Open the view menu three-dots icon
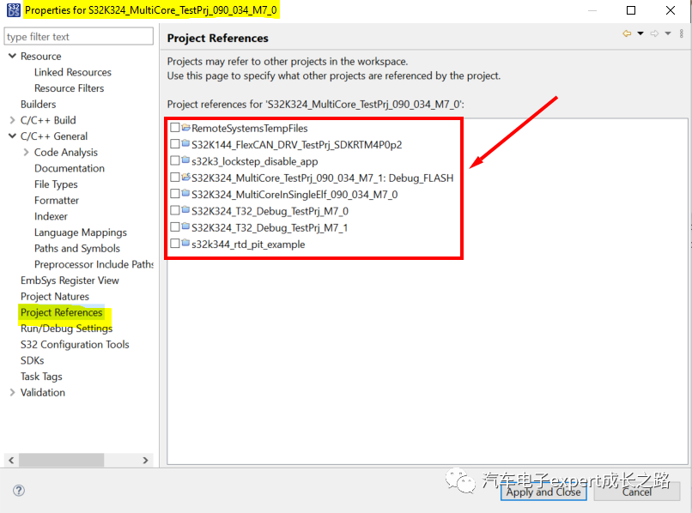 coord(682,33)
